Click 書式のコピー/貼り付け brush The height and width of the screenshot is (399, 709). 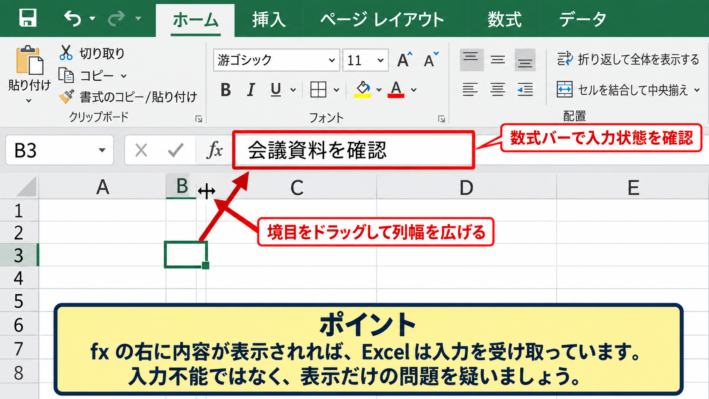(128, 97)
